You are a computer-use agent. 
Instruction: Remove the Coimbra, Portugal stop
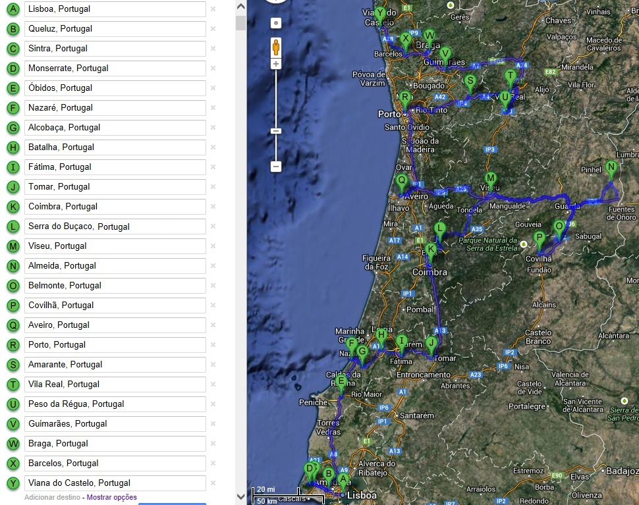tap(213, 207)
